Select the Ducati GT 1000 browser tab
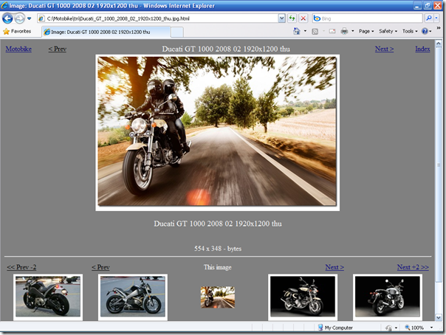The image size is (446, 335). click(106, 32)
